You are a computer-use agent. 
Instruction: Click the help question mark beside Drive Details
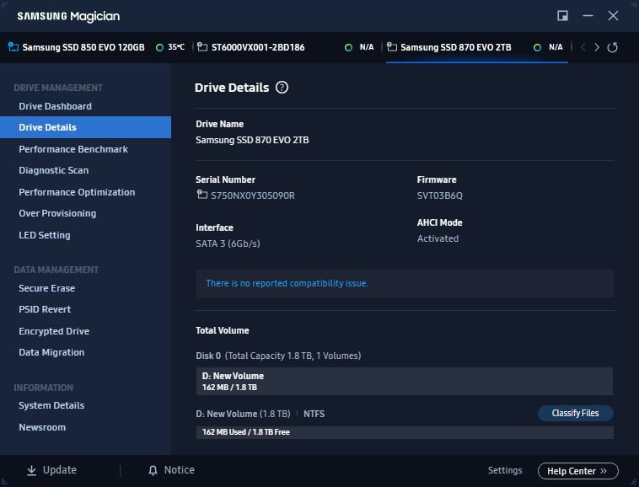282,88
